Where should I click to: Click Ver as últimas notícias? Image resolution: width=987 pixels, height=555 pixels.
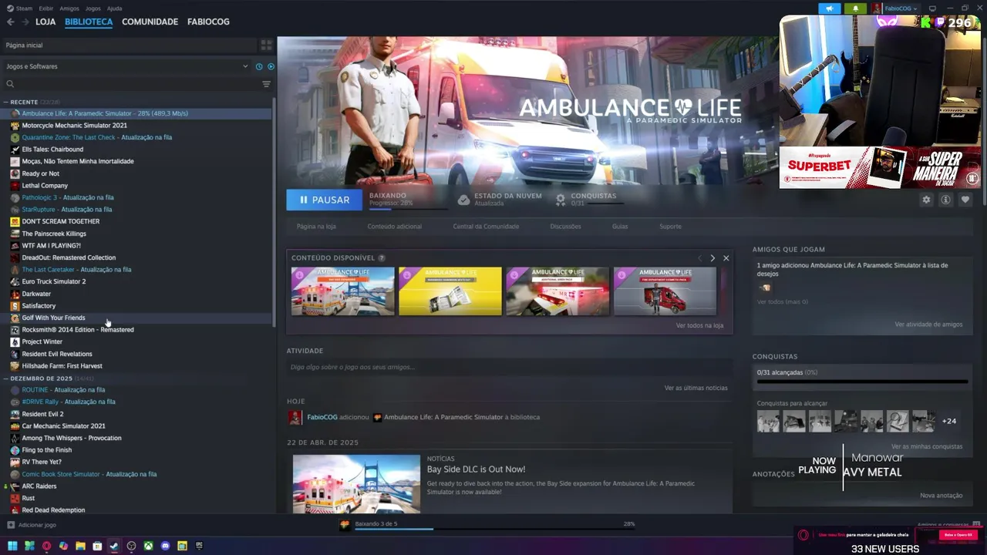tap(696, 388)
